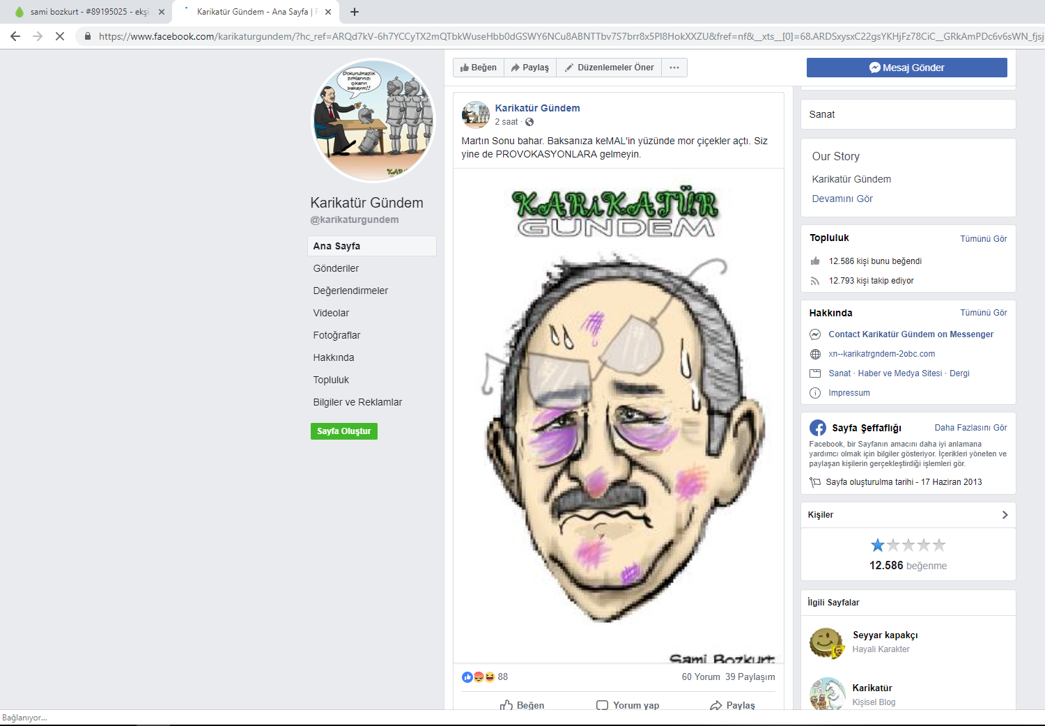Click Paylaş under the post
Viewport: 1045px width, 726px height.
pos(732,705)
